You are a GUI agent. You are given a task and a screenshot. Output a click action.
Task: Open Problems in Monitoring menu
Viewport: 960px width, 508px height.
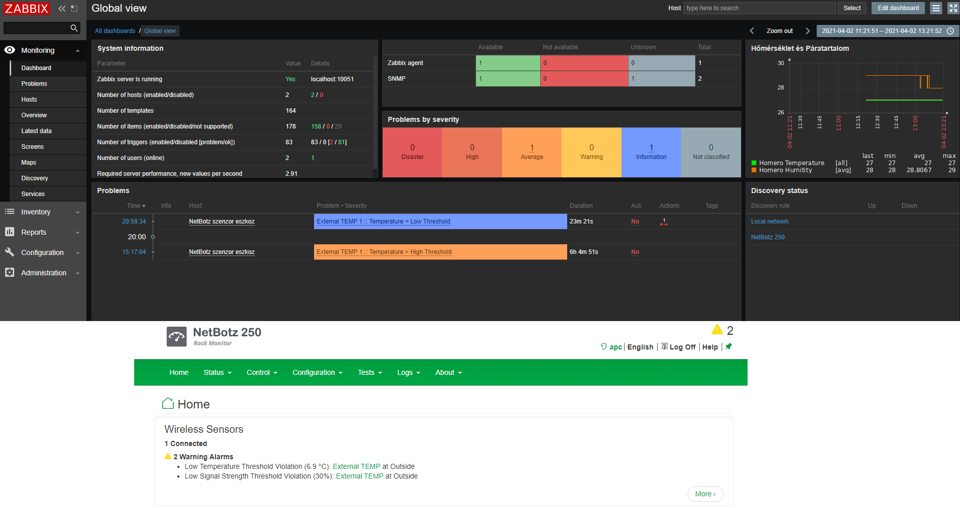(x=34, y=84)
